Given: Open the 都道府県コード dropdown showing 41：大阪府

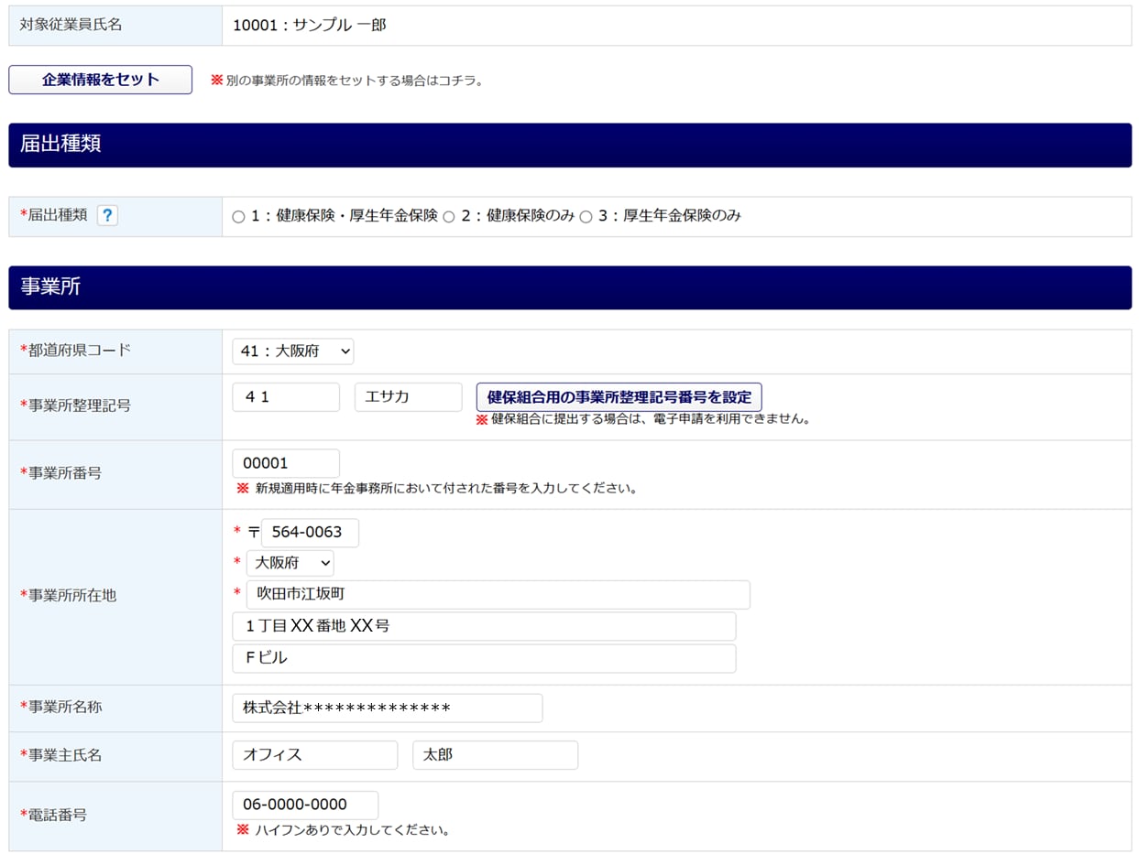Looking at the screenshot, I should pyautogui.click(x=292, y=351).
